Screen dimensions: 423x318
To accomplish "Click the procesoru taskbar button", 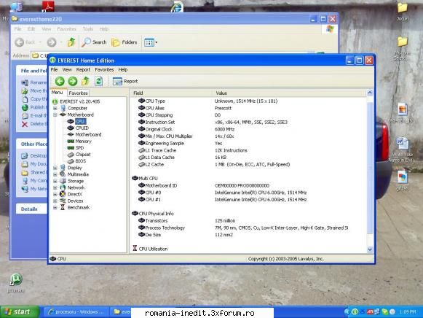I will [76, 312].
